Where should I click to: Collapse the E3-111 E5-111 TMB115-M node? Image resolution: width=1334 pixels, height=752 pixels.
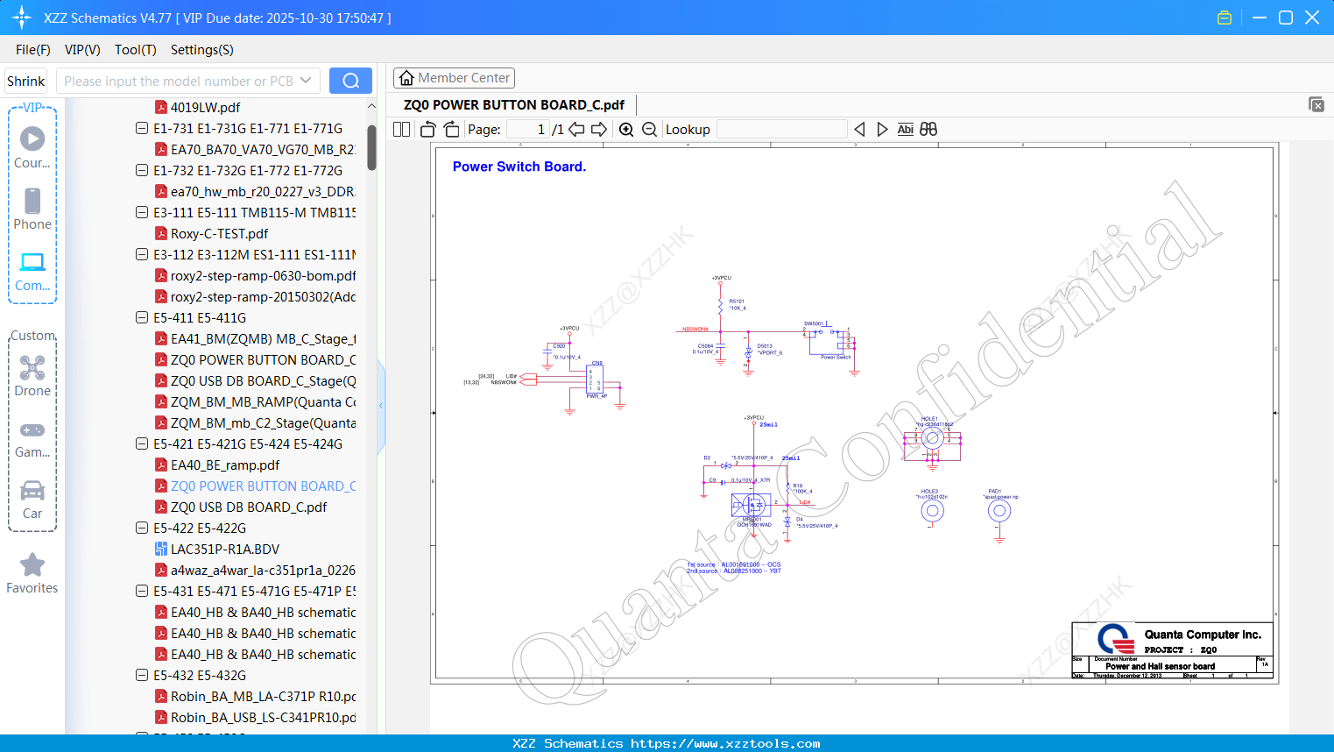tap(142, 212)
